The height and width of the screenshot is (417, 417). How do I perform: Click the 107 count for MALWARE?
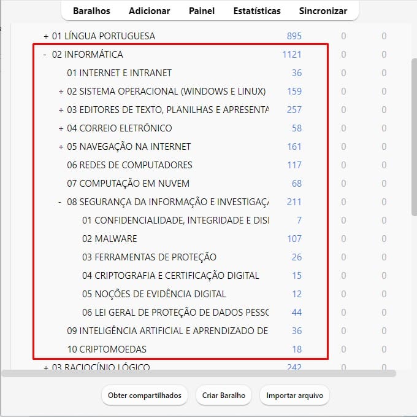294,238
